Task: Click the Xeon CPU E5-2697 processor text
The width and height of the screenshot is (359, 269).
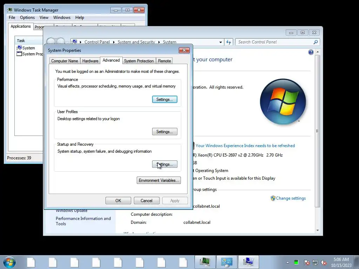Action: 238,155
